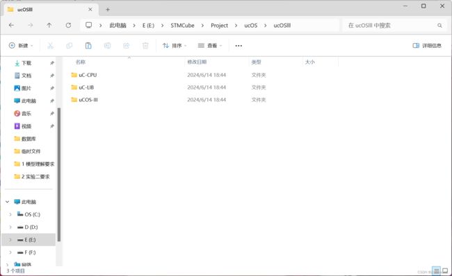Switch to details list view icon
Image resolution: width=452 pixels, height=276 pixels.
(437, 271)
